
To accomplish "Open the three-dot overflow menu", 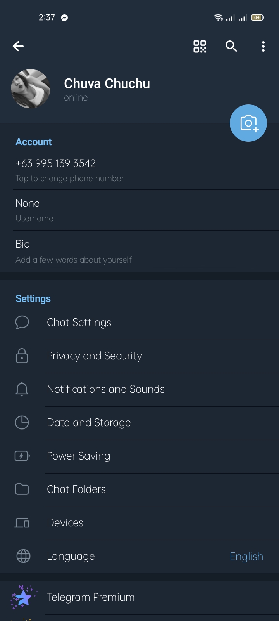I will coord(263,47).
